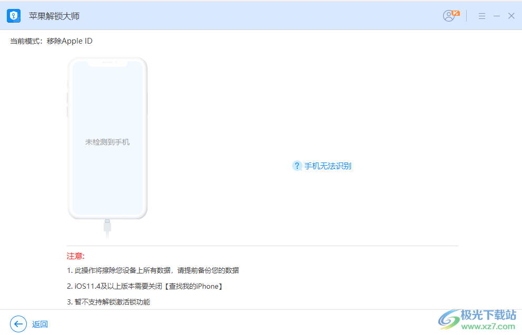Click the app title 苹果解锁大师
The height and width of the screenshot is (335, 522).
coord(54,16)
